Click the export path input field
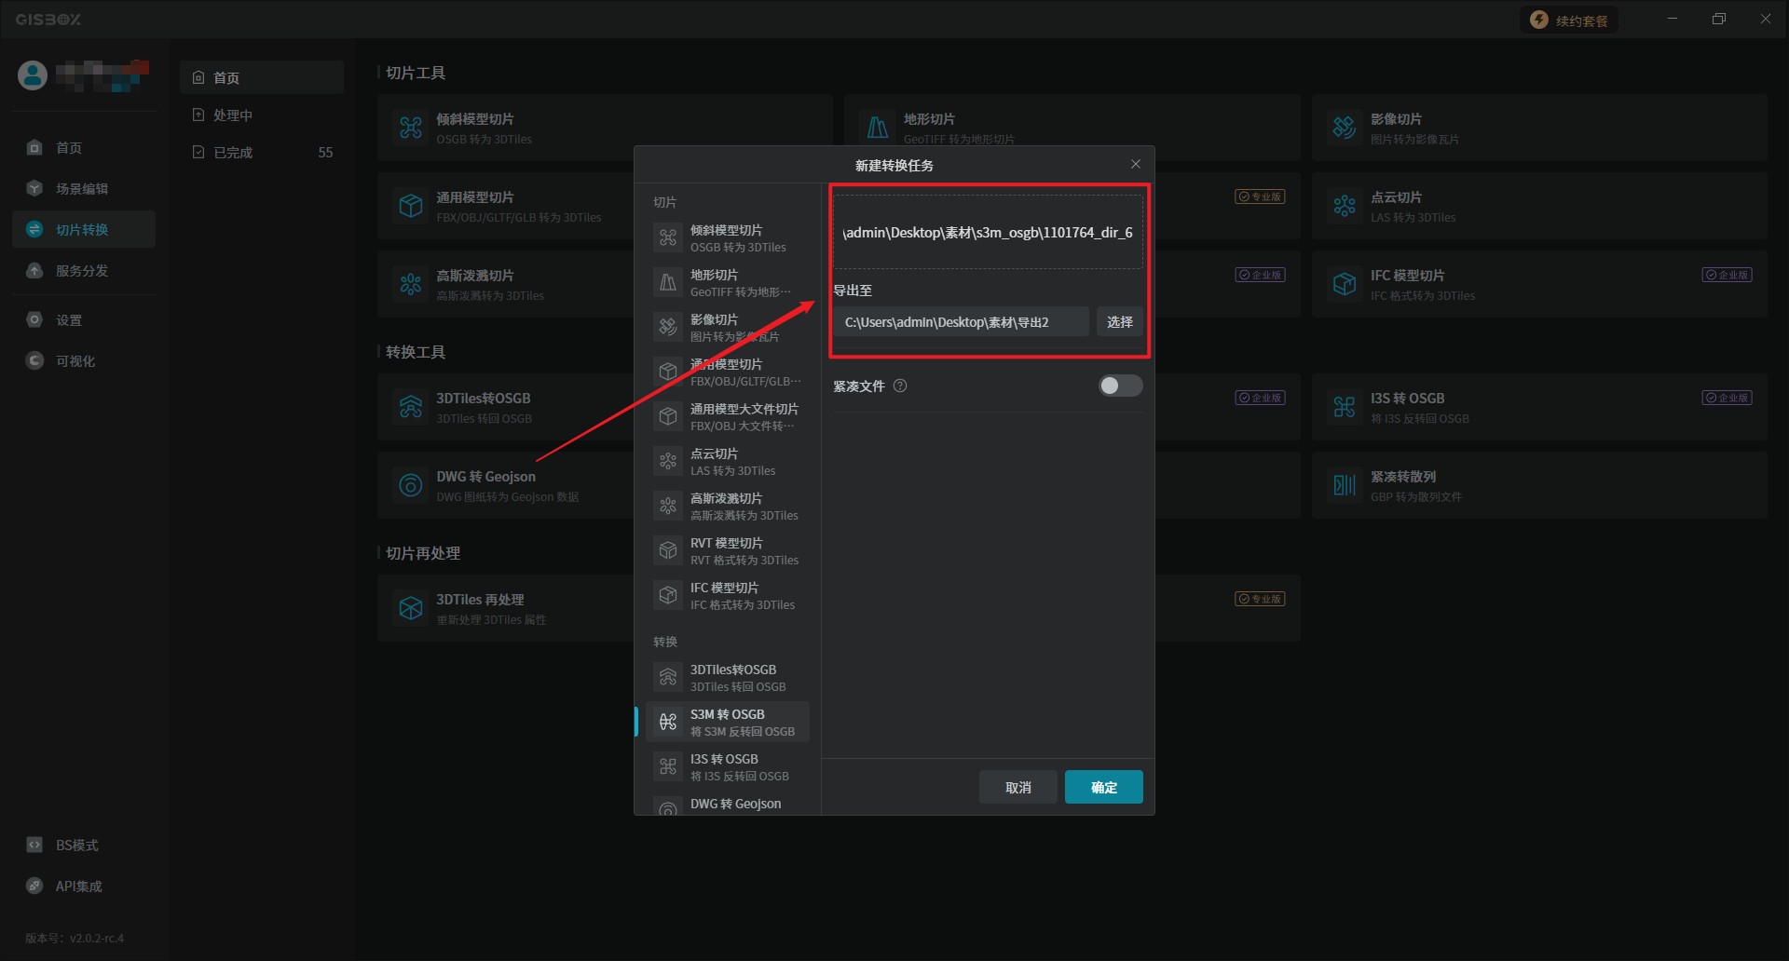The height and width of the screenshot is (961, 1789). [960, 322]
